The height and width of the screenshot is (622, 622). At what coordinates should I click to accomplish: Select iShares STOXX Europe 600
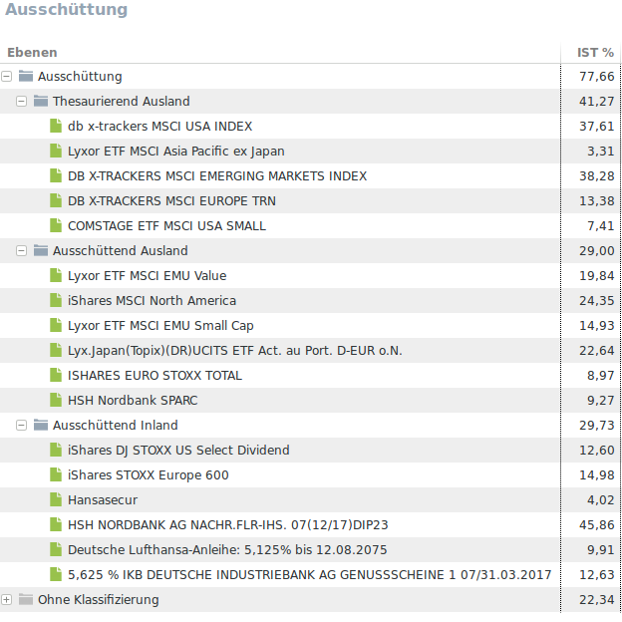point(148,475)
